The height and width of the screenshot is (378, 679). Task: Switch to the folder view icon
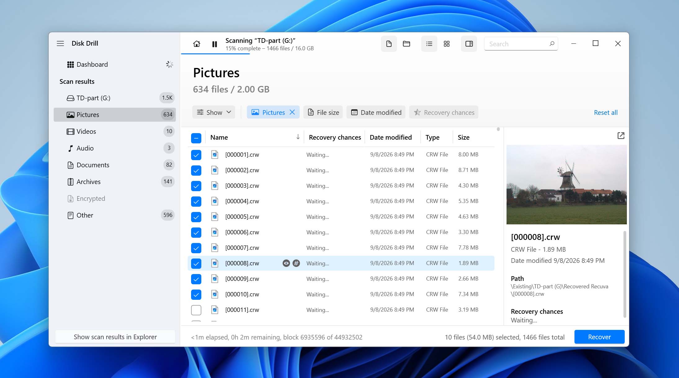point(406,44)
